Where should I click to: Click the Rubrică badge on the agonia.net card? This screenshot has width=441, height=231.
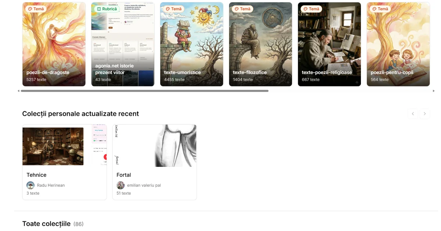[x=106, y=9]
